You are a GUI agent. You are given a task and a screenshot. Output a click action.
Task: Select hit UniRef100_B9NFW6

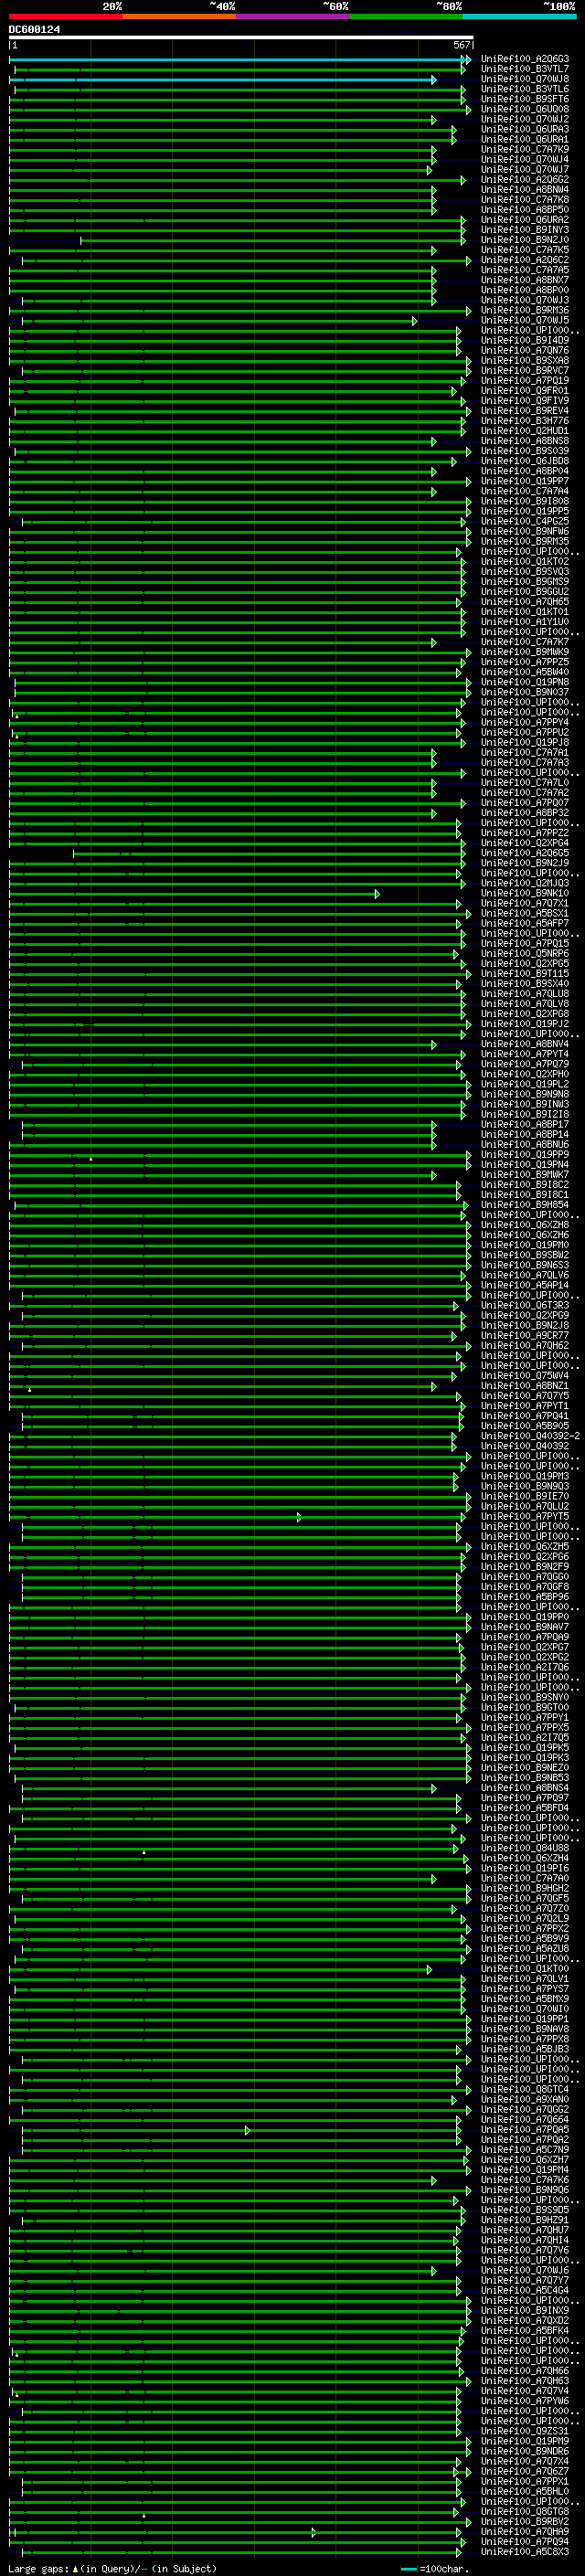pos(525,531)
